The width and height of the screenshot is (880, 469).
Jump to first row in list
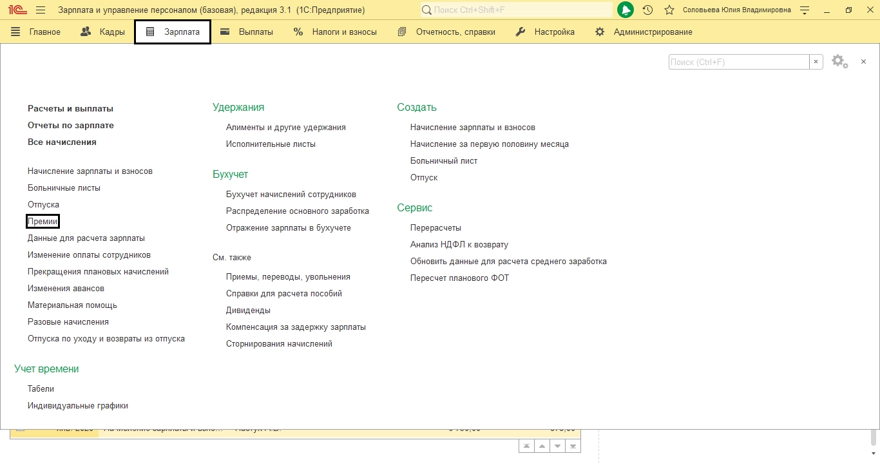pos(526,446)
